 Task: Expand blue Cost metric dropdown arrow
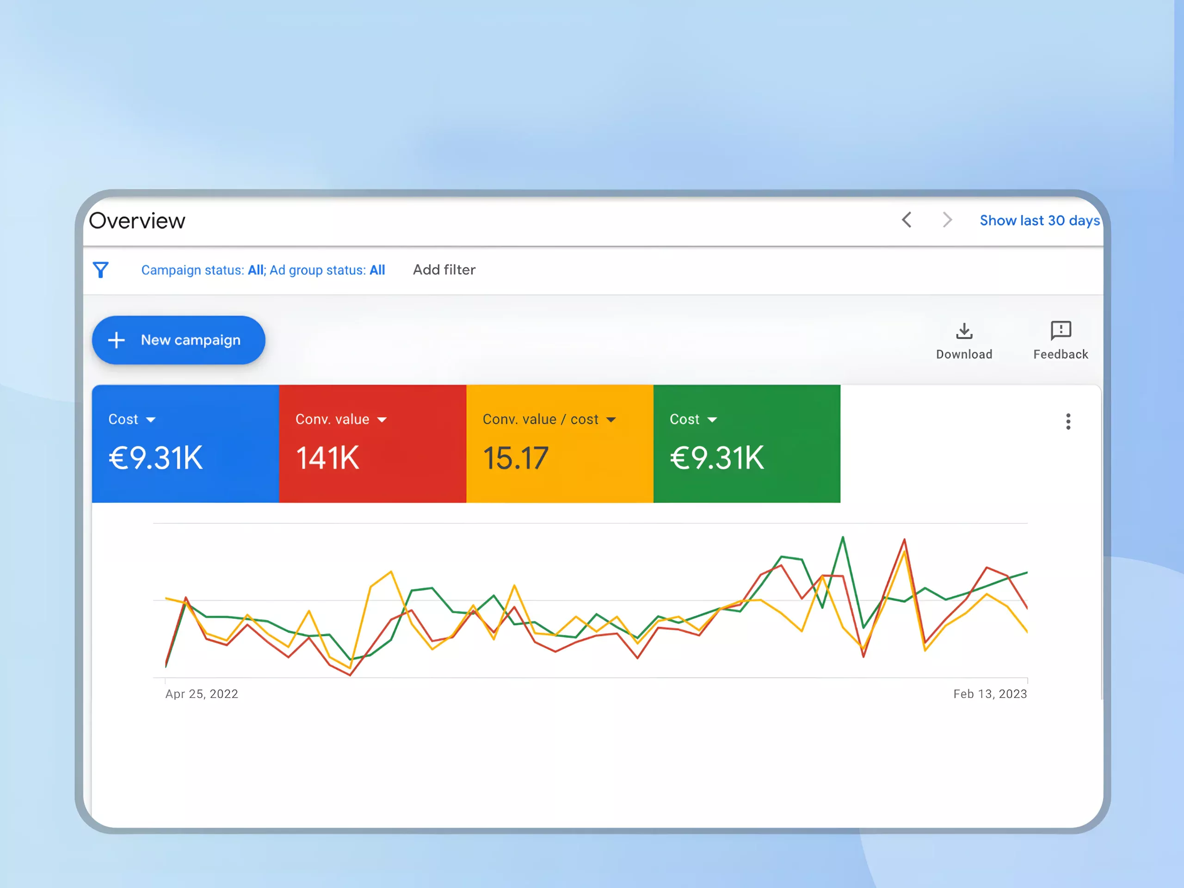tap(151, 420)
